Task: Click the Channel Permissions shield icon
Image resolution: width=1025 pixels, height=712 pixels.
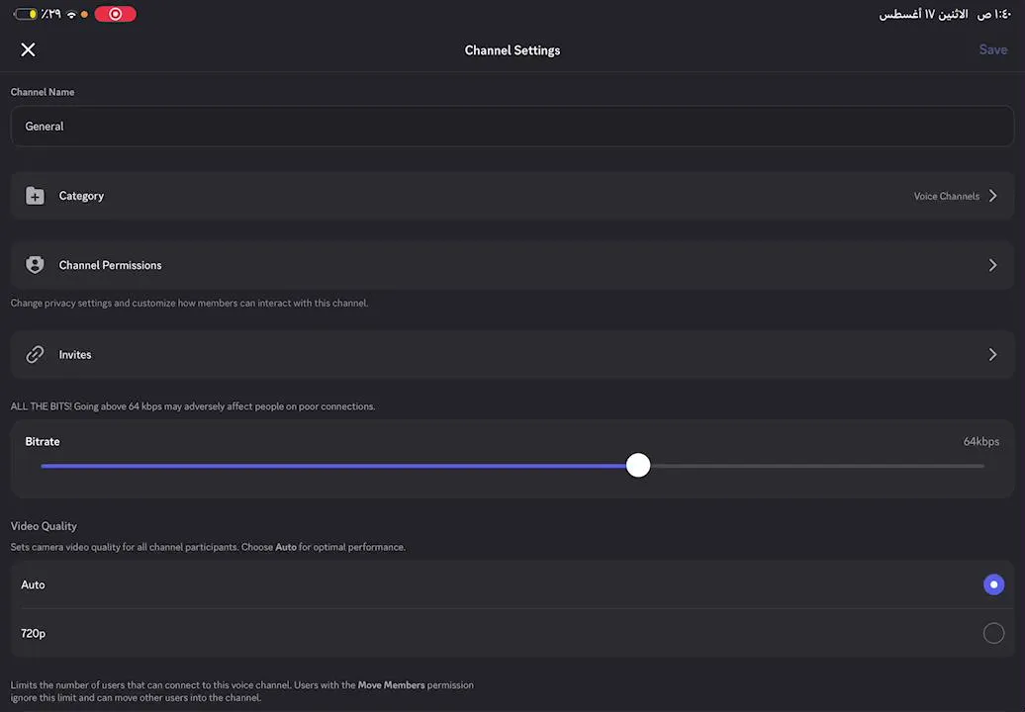Action: tap(36, 265)
